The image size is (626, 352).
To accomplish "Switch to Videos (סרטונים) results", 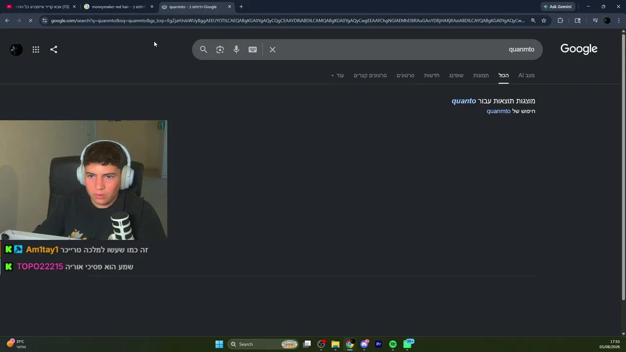I will tap(405, 75).
